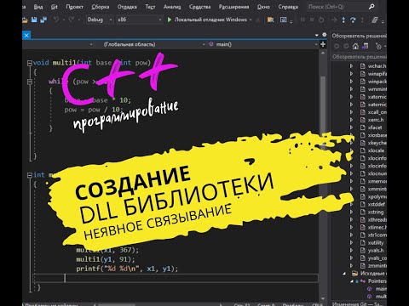Click the printf code line
Image resolution: width=409 pixels, height=306 pixels.
point(127,269)
